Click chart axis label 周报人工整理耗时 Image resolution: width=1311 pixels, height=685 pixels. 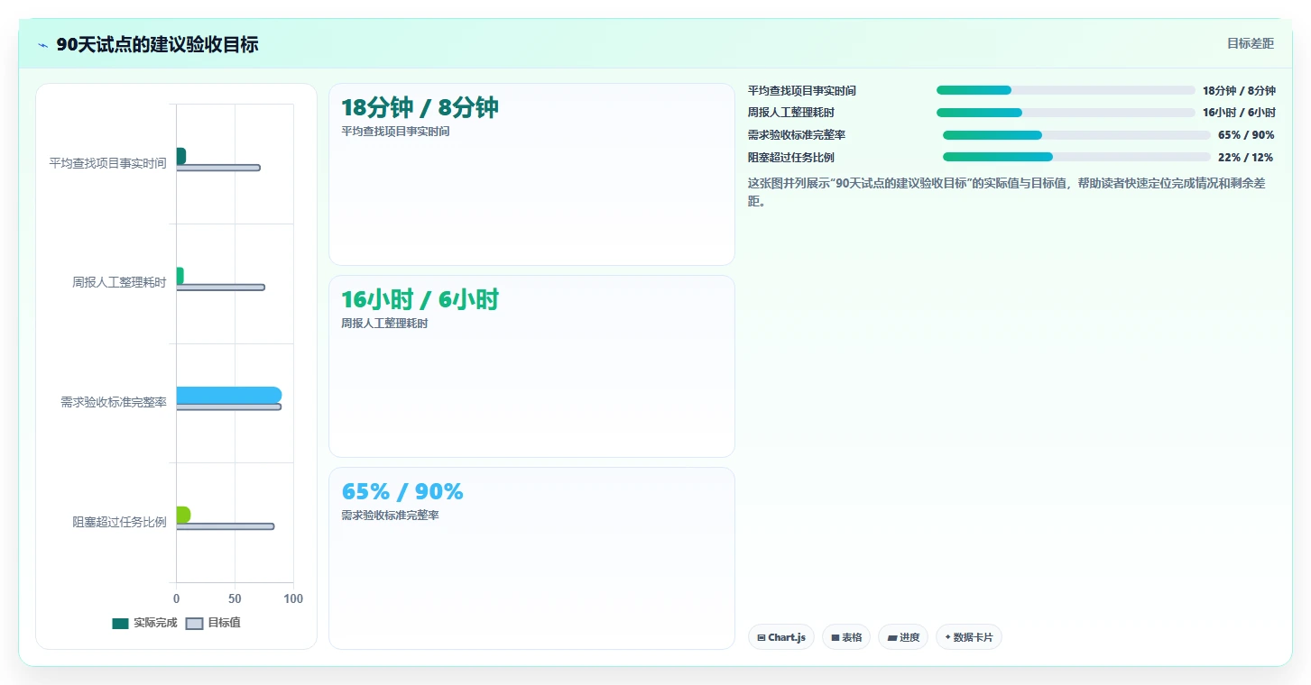(119, 283)
